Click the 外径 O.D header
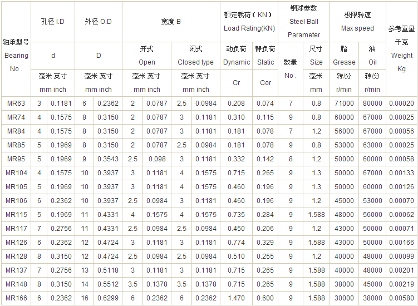The width and height of the screenshot is (418, 306). click(99, 22)
